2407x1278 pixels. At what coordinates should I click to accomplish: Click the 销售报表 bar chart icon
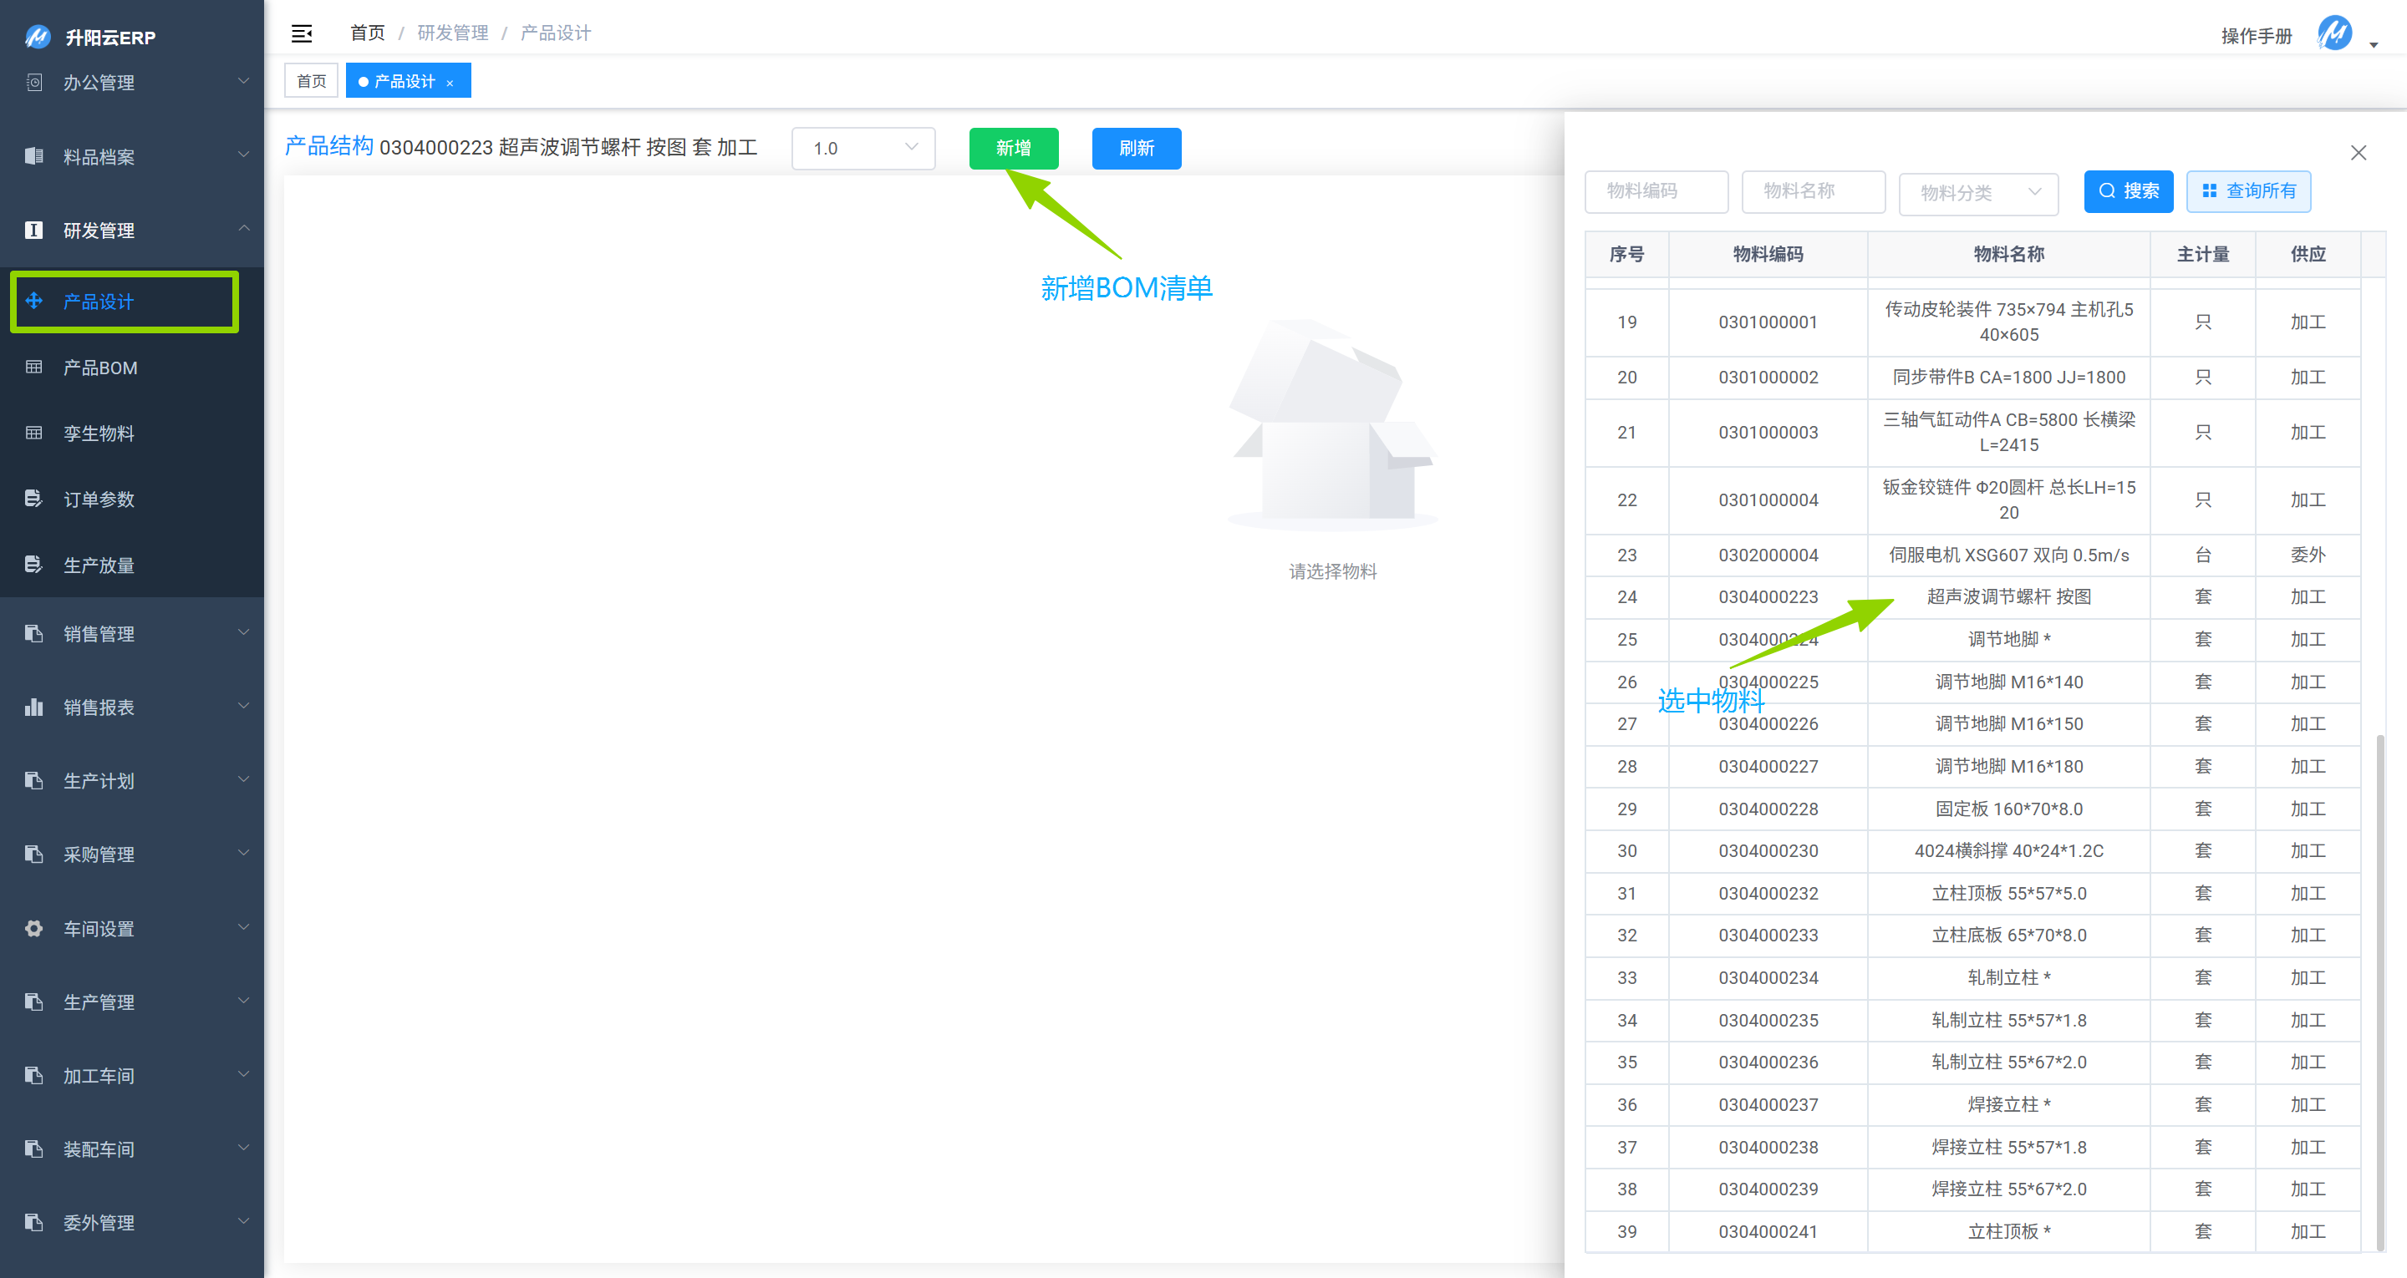coord(34,707)
